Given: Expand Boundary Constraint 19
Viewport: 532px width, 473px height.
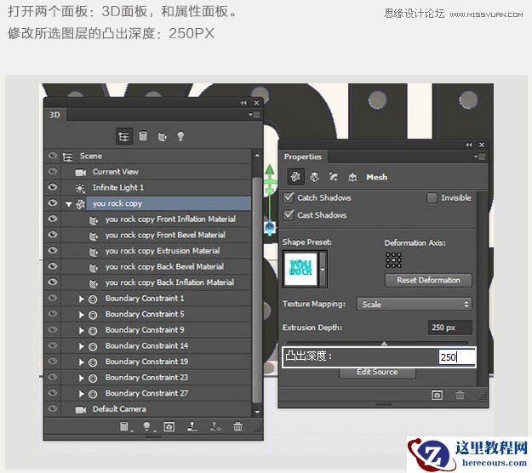Looking at the screenshot, I should (82, 362).
